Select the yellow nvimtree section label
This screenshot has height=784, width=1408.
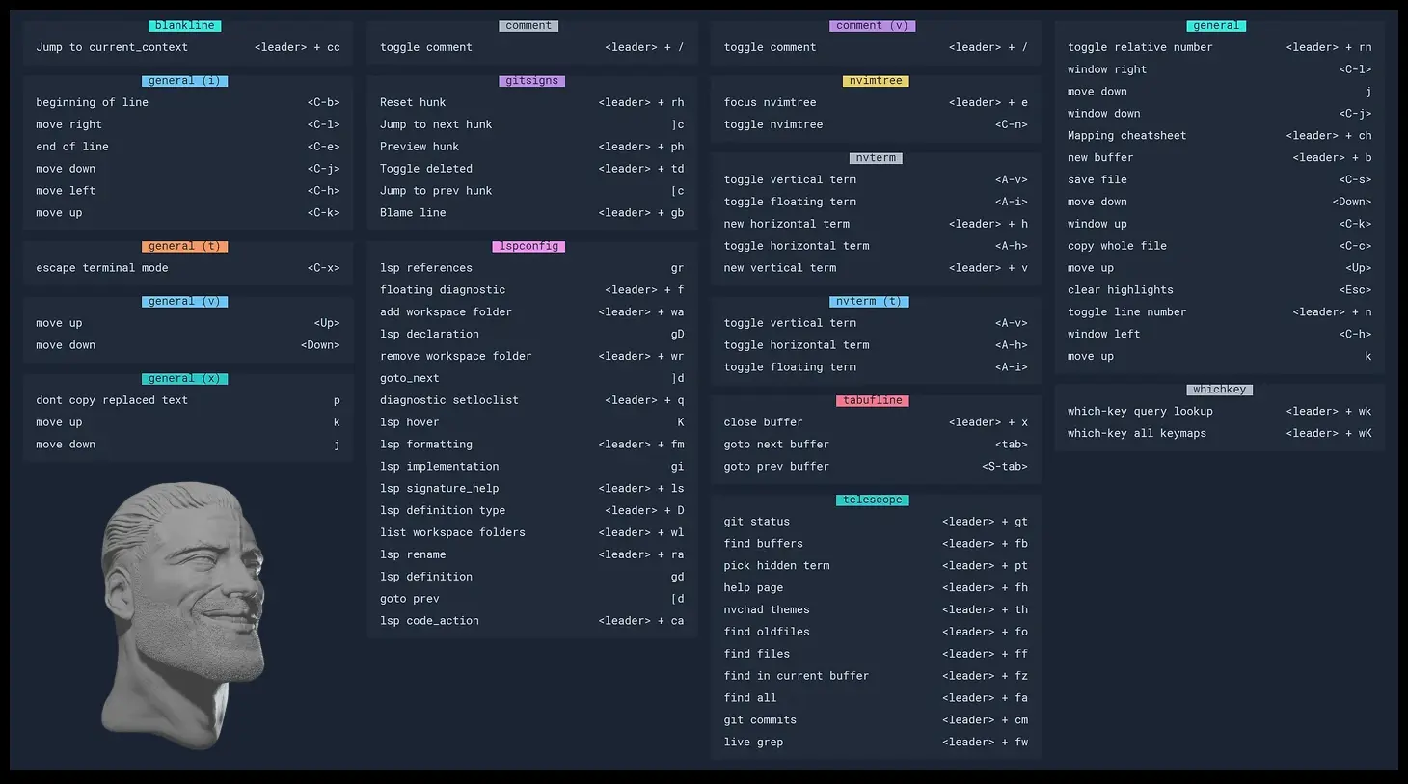(875, 81)
